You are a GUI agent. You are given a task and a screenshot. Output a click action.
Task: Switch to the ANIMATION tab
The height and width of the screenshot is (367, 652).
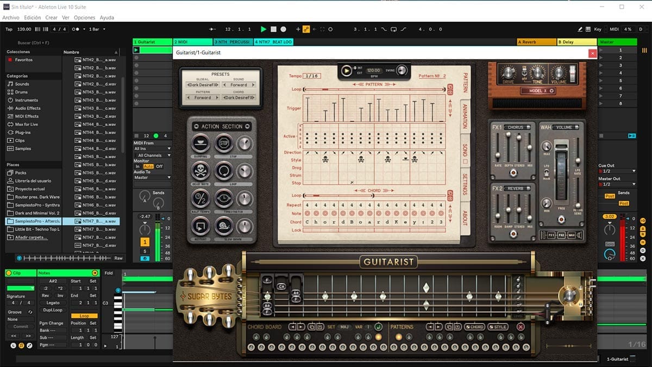click(x=465, y=116)
